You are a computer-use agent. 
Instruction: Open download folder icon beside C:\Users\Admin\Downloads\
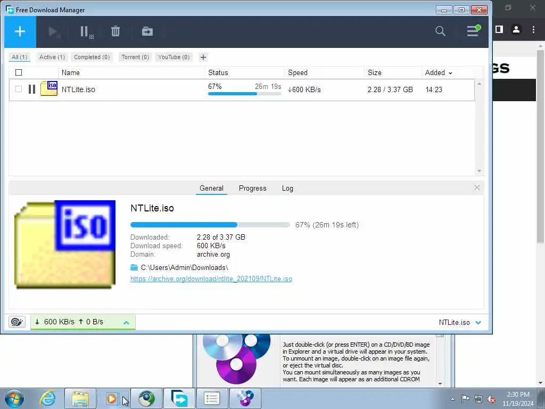coord(134,267)
